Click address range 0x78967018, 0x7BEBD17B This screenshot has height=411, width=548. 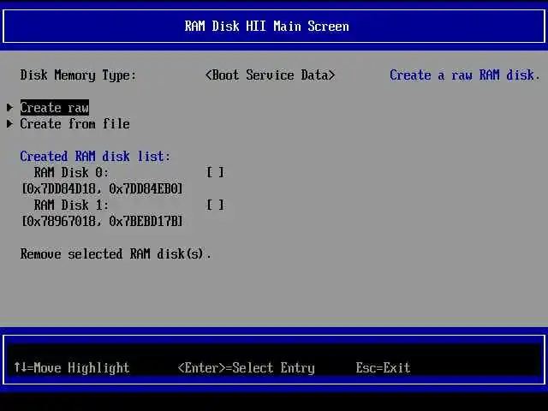tap(102, 221)
